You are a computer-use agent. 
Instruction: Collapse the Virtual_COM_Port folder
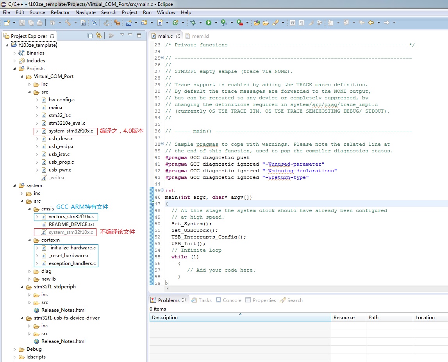tap(22, 76)
